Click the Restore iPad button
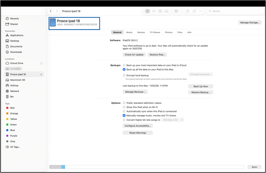The height and width of the screenshot is (173, 266). (157, 55)
